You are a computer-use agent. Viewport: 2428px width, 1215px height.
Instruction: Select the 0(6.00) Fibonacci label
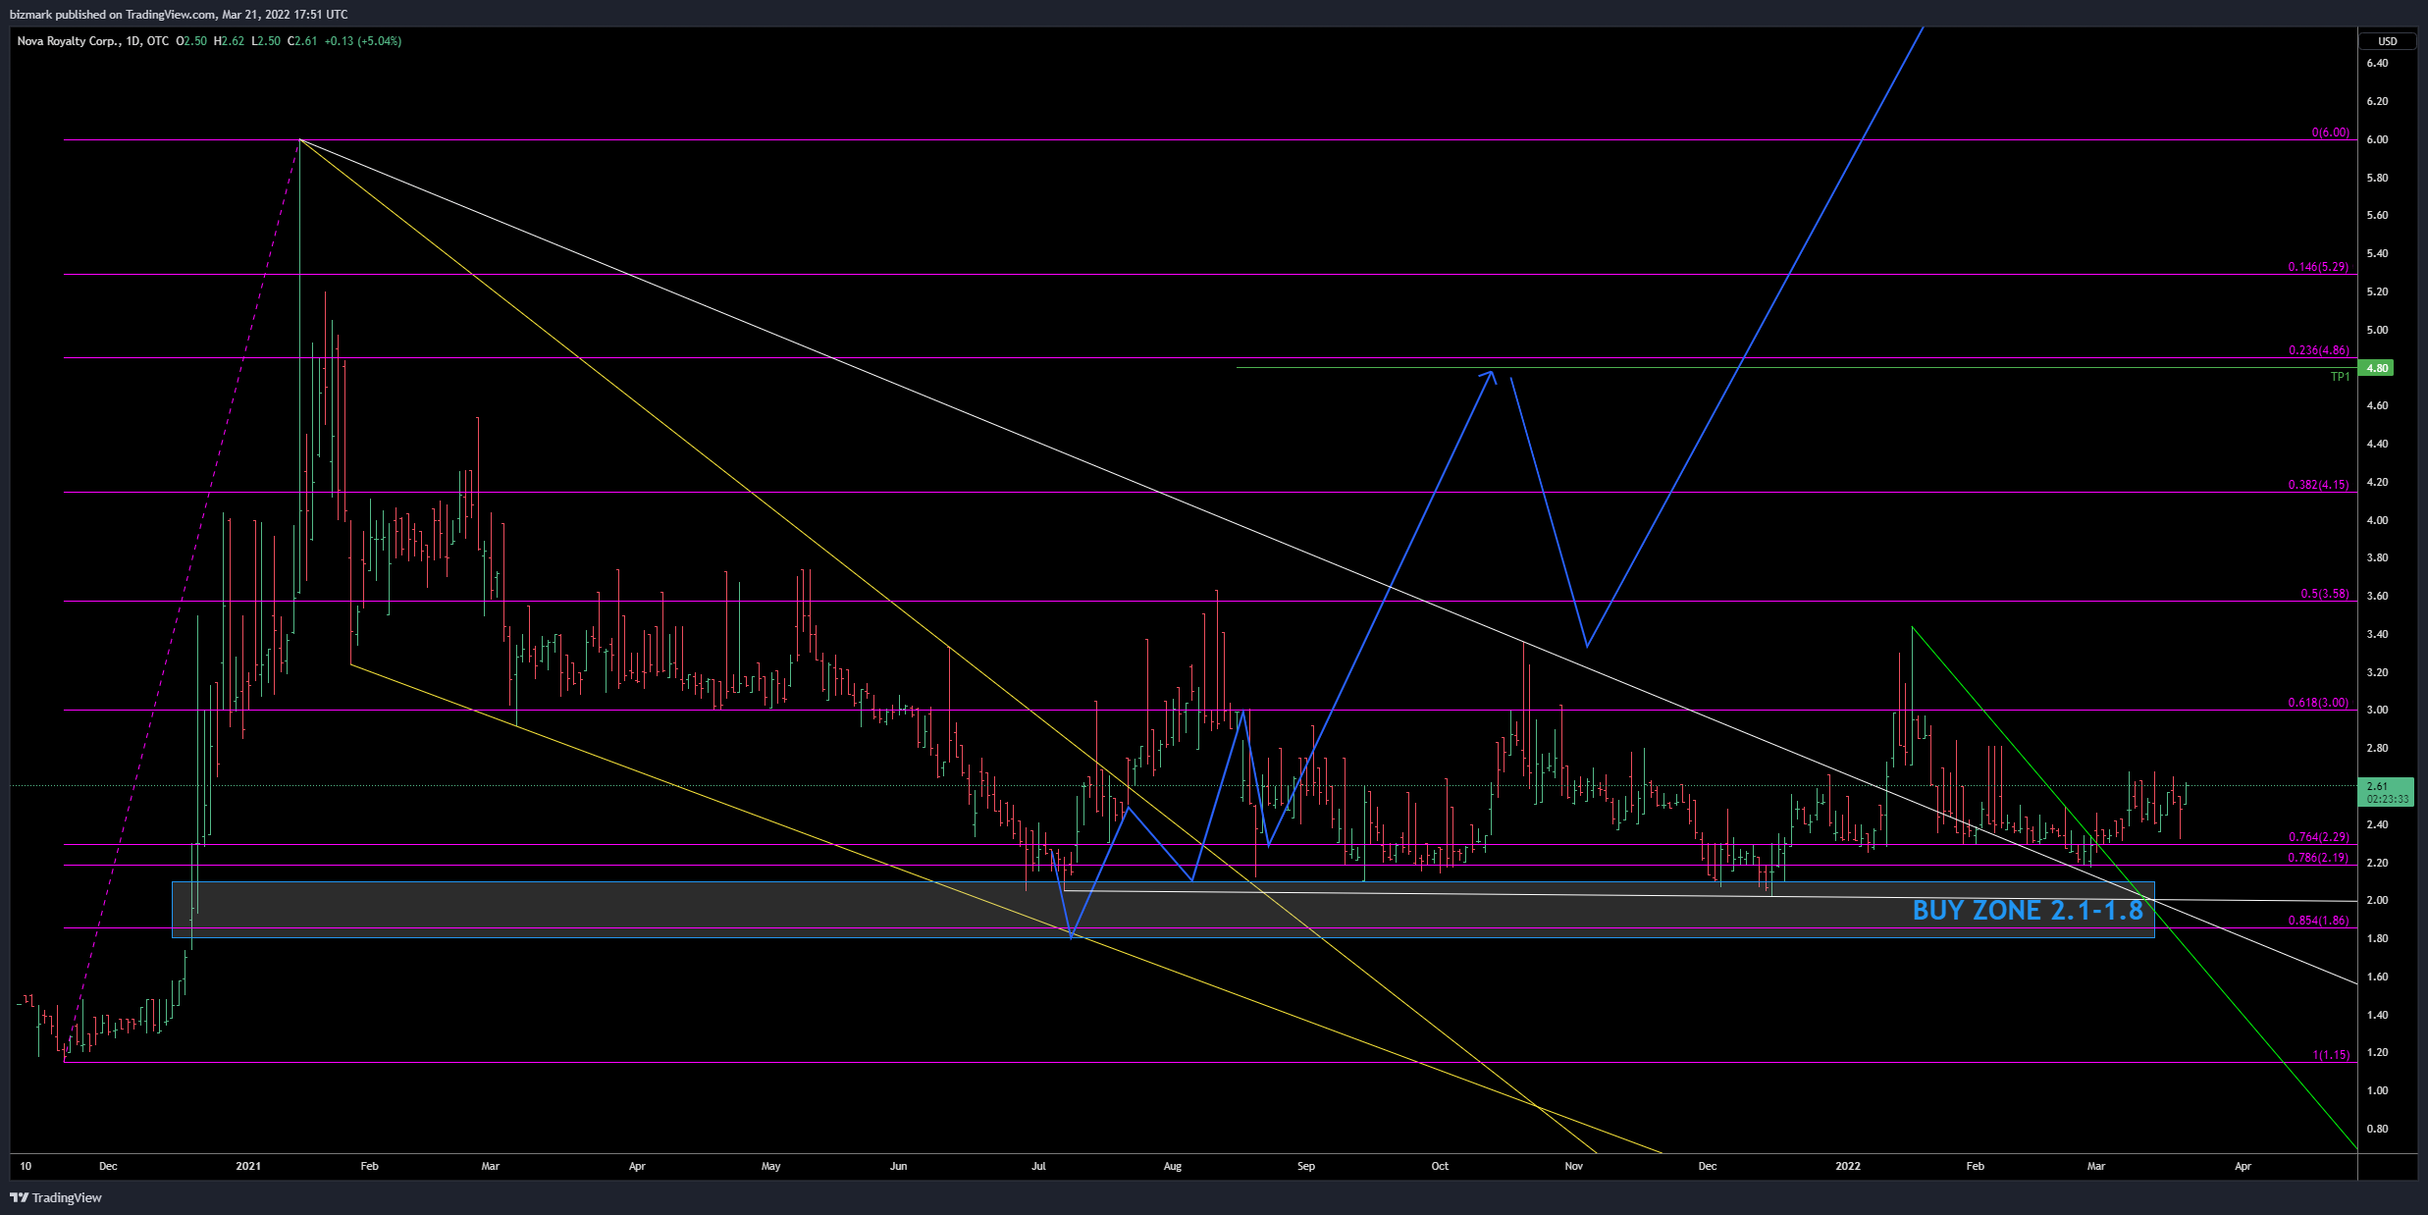[x=2330, y=132]
